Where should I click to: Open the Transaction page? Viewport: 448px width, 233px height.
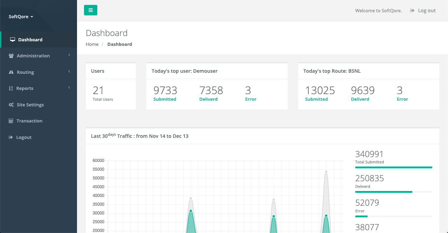point(38,121)
